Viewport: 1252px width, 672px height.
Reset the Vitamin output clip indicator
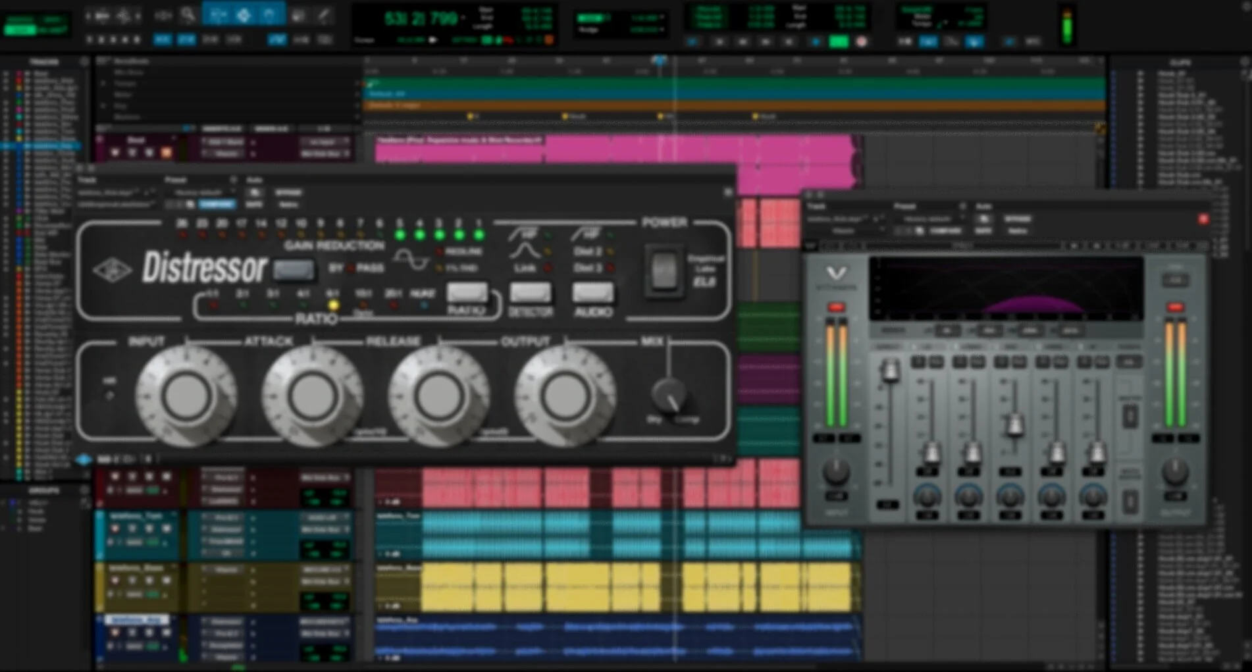coord(1175,307)
